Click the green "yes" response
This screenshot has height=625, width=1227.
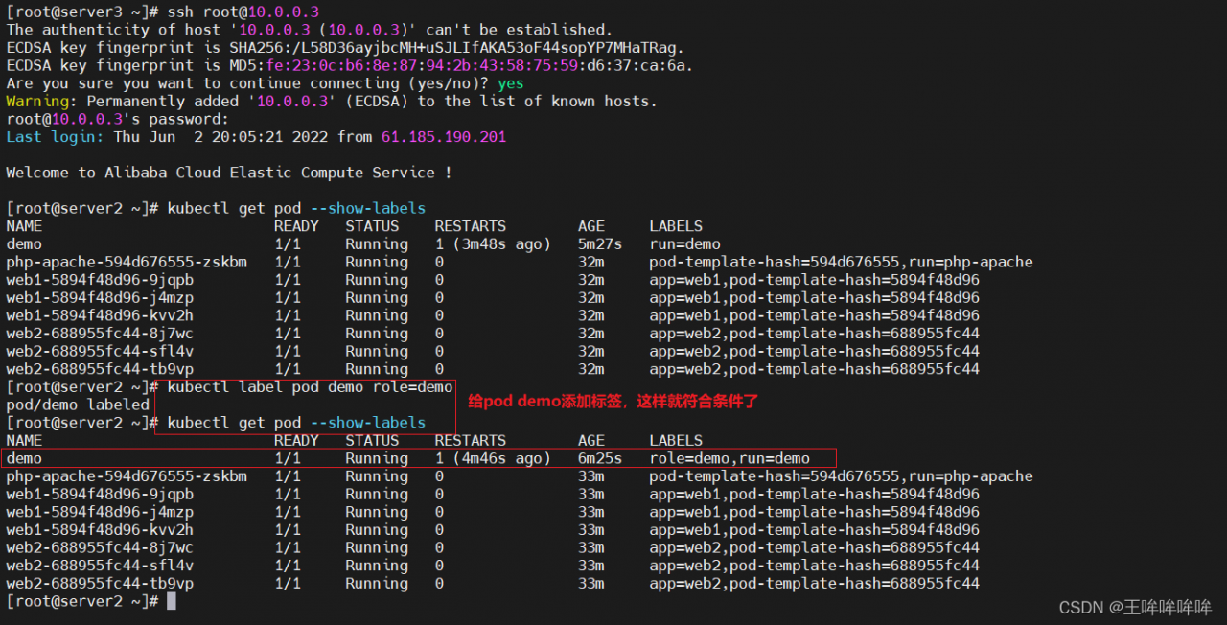[510, 83]
